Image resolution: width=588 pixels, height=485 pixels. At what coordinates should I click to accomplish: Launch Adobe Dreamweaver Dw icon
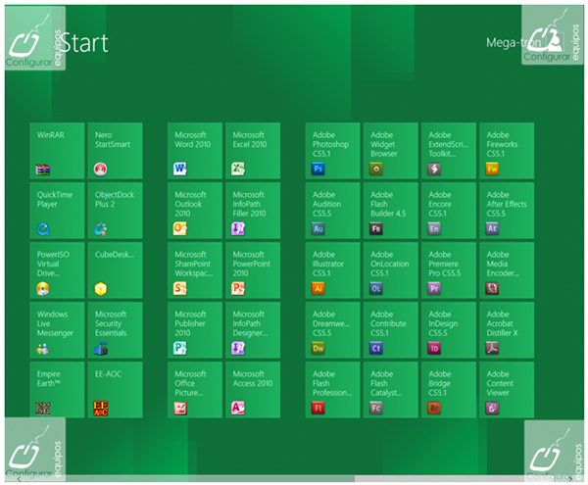[x=318, y=348]
